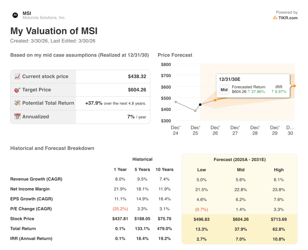
Task: Click the black data point on the price chart
Action: pyautogui.click(x=200, y=104)
